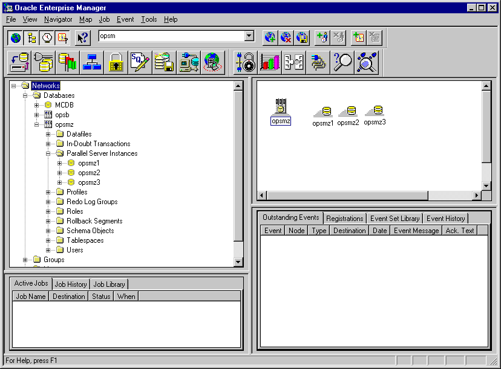
Task: Click the navigator tree scroll-down arrow
Action: pyautogui.click(x=238, y=262)
